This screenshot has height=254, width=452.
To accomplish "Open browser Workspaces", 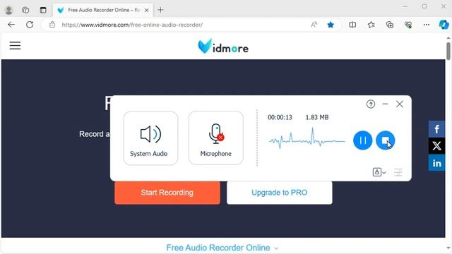I will click(25, 10).
